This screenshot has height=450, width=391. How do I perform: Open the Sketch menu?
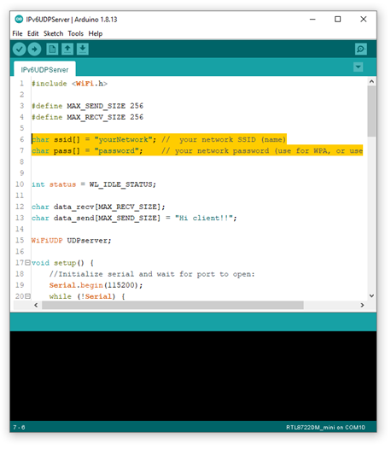(54, 34)
